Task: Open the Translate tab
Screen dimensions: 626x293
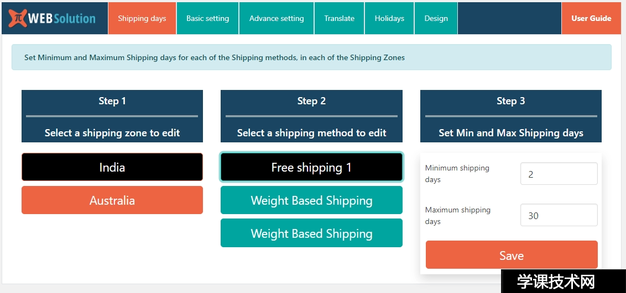Action: [339, 18]
